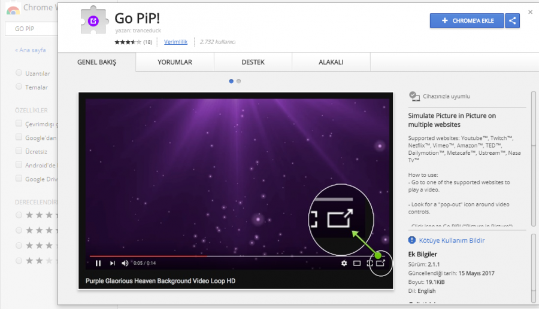The image size is (539, 309).
Task: Go back via Ana sayfa link
Action: pyautogui.click(x=31, y=50)
